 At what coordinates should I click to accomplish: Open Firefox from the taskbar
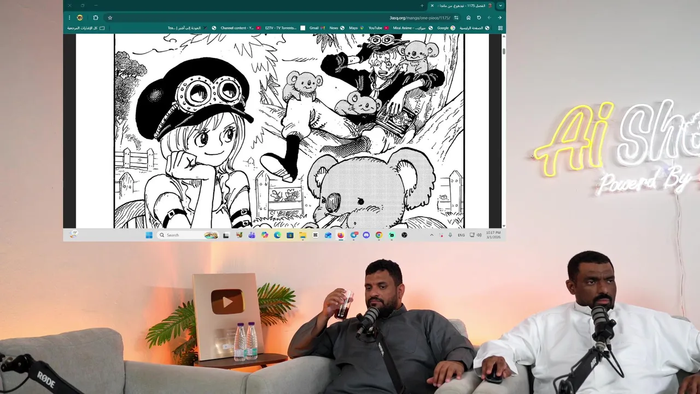(x=340, y=235)
